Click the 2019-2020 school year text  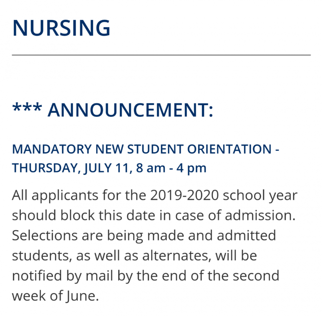coord(224,195)
